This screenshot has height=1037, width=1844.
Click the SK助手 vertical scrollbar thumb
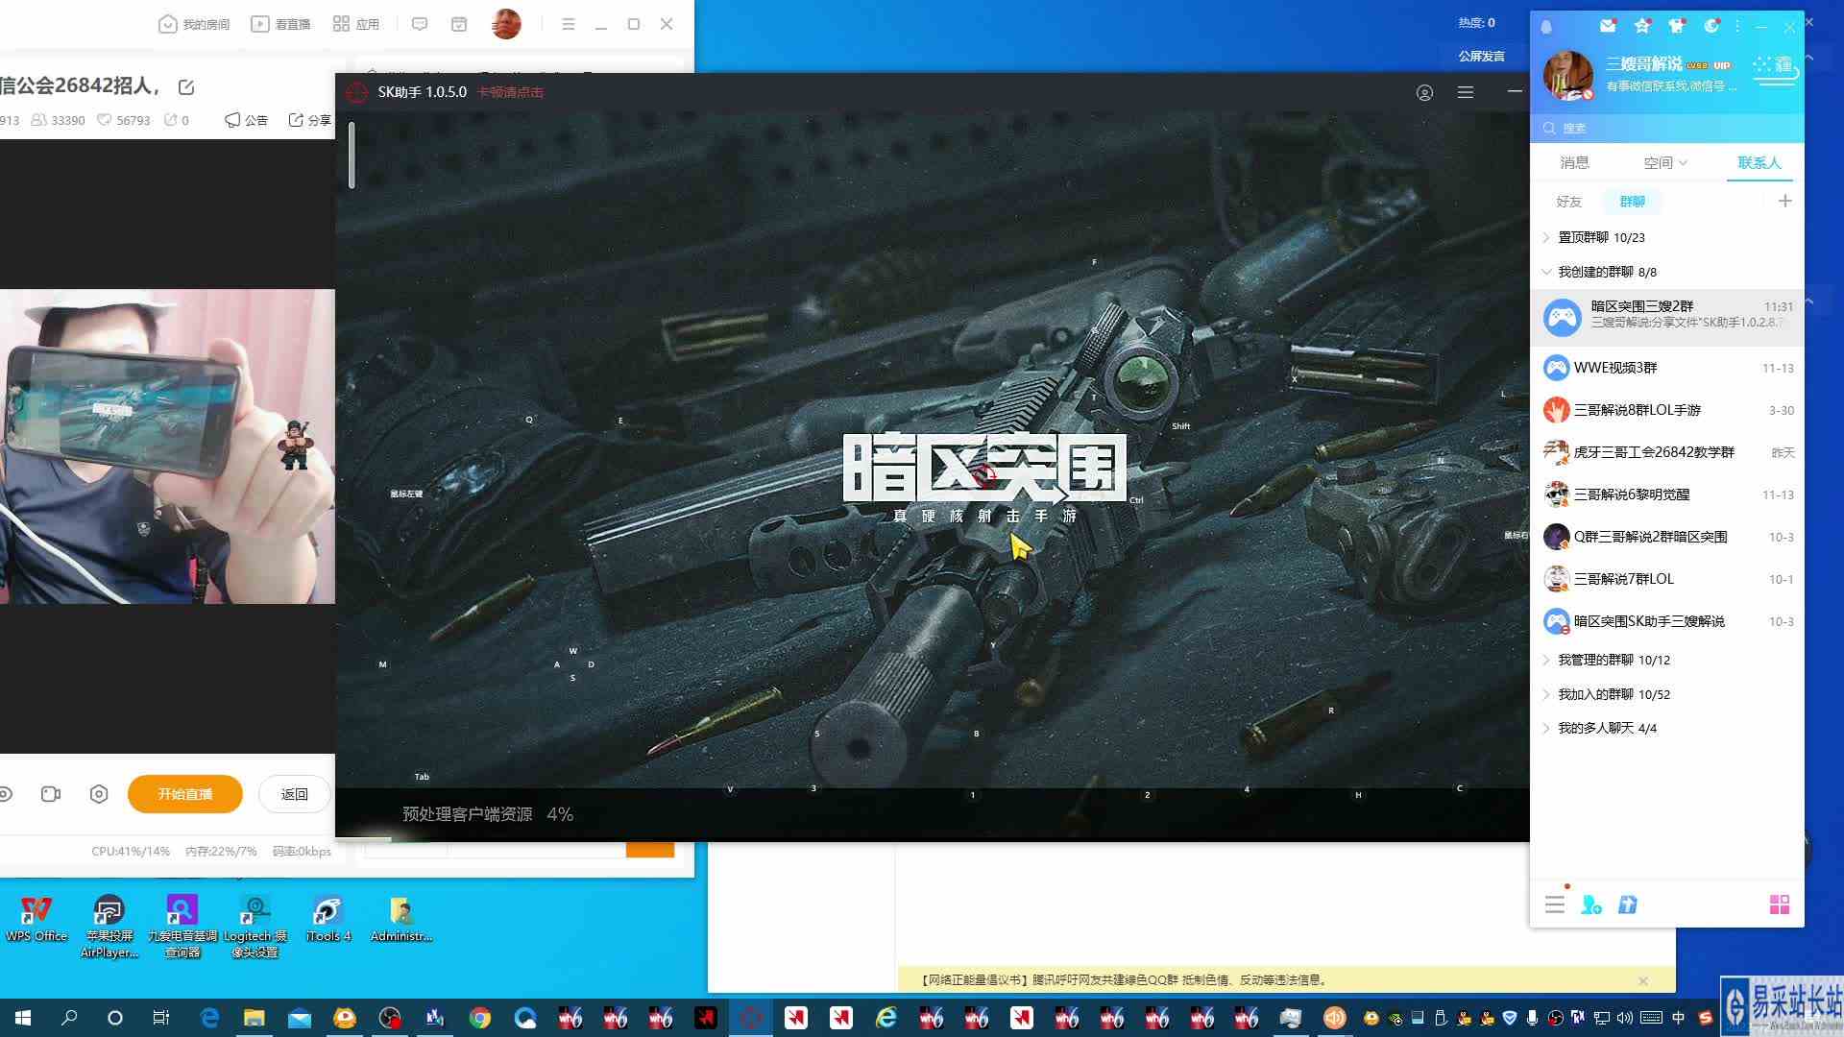[x=352, y=156]
